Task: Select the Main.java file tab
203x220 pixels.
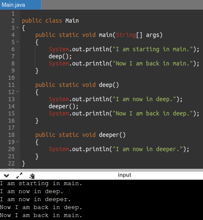Action: click(21, 5)
